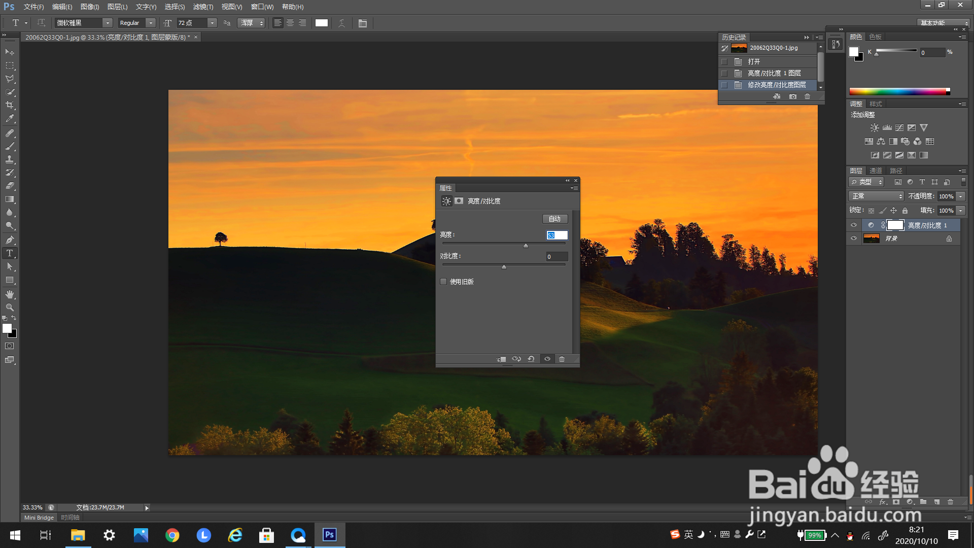Click the 亮度 slider handle
Screen dimensions: 974x548
coord(526,246)
